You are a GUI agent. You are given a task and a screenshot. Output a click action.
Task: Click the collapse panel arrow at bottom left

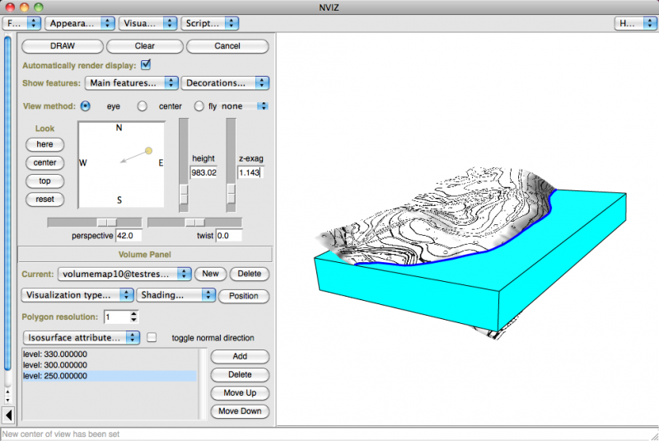tap(8, 414)
